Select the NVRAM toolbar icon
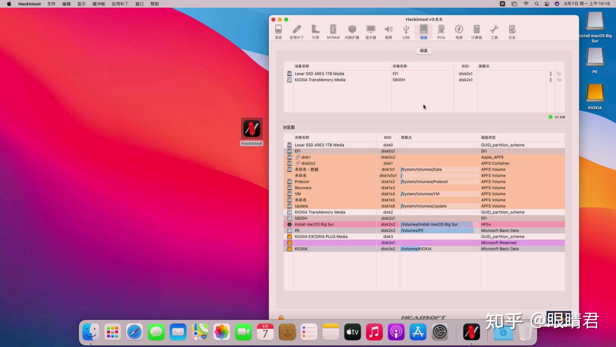 [333, 31]
